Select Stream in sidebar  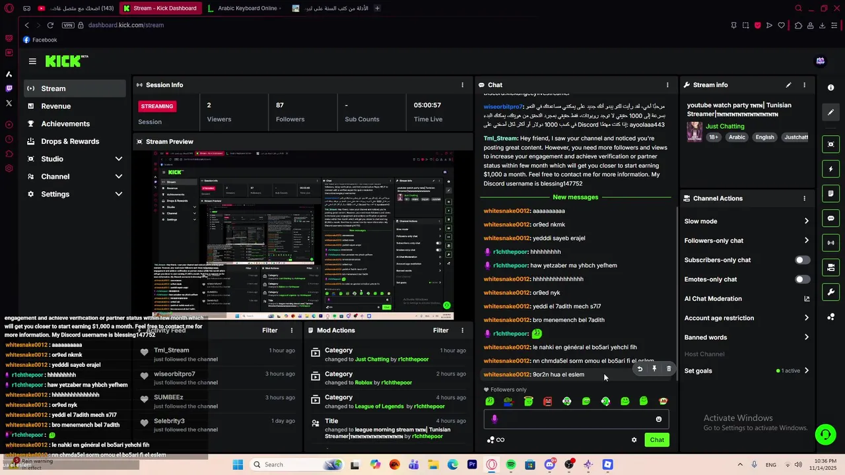[75, 88]
